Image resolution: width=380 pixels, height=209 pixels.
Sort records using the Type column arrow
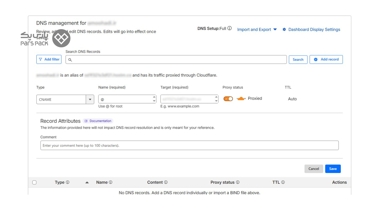[x=87, y=183]
